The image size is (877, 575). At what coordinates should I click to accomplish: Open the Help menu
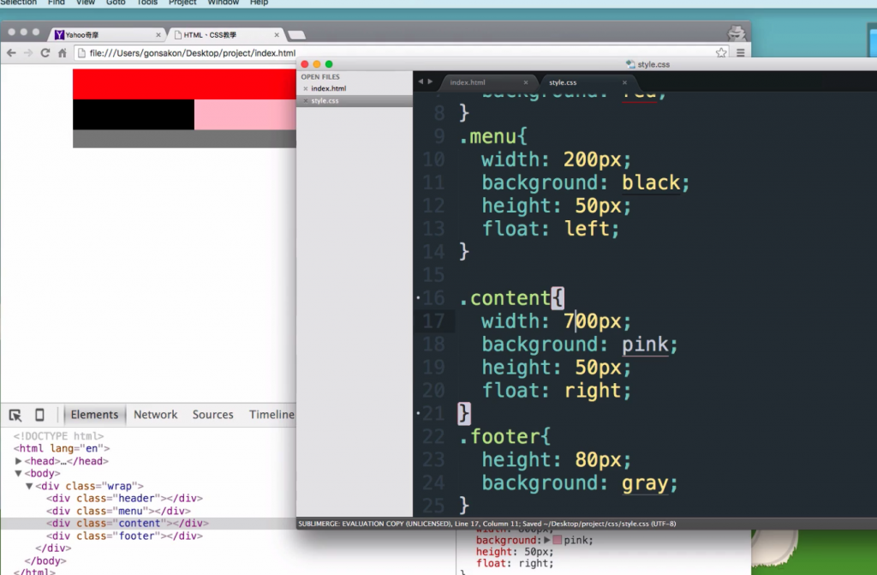(x=259, y=3)
